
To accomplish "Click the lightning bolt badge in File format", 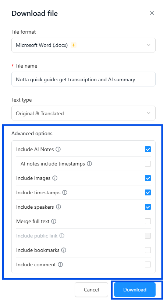I will pos(73,45).
